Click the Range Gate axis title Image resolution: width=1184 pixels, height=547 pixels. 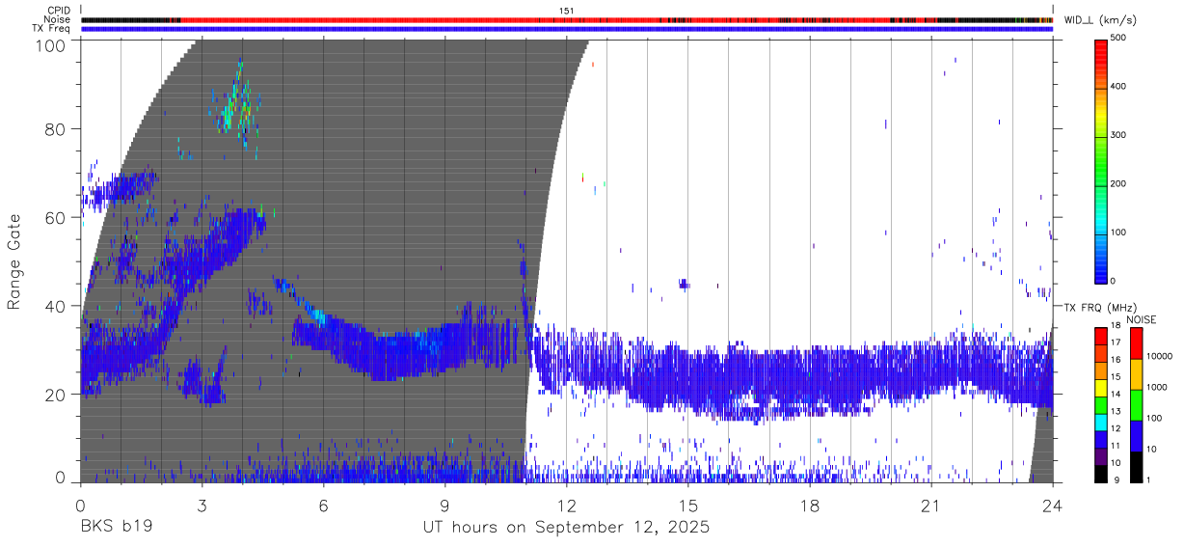pyautogui.click(x=14, y=261)
